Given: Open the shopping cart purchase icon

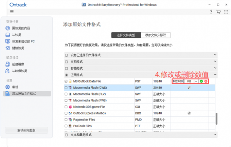Looking at the screenshot, I should pyautogui.click(x=218, y=12).
